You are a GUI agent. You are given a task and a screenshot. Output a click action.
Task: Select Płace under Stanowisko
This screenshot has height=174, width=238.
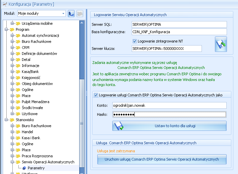(26, 150)
